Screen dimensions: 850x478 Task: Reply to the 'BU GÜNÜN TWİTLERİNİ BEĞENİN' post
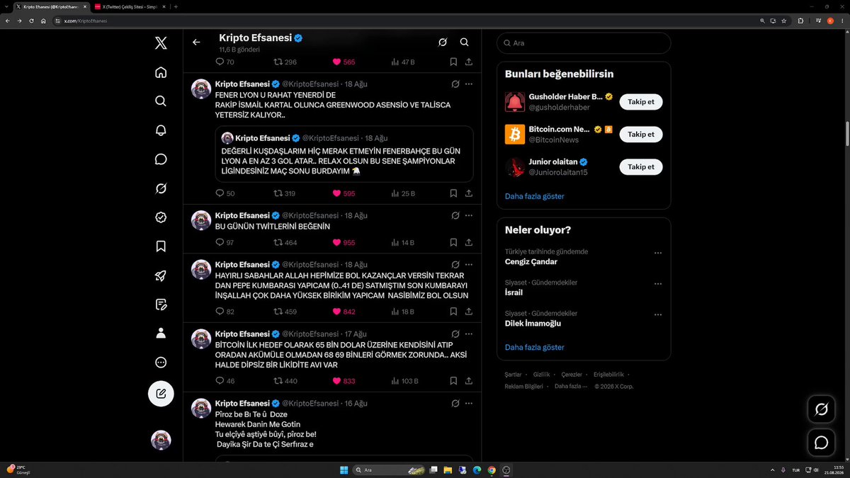coord(220,242)
